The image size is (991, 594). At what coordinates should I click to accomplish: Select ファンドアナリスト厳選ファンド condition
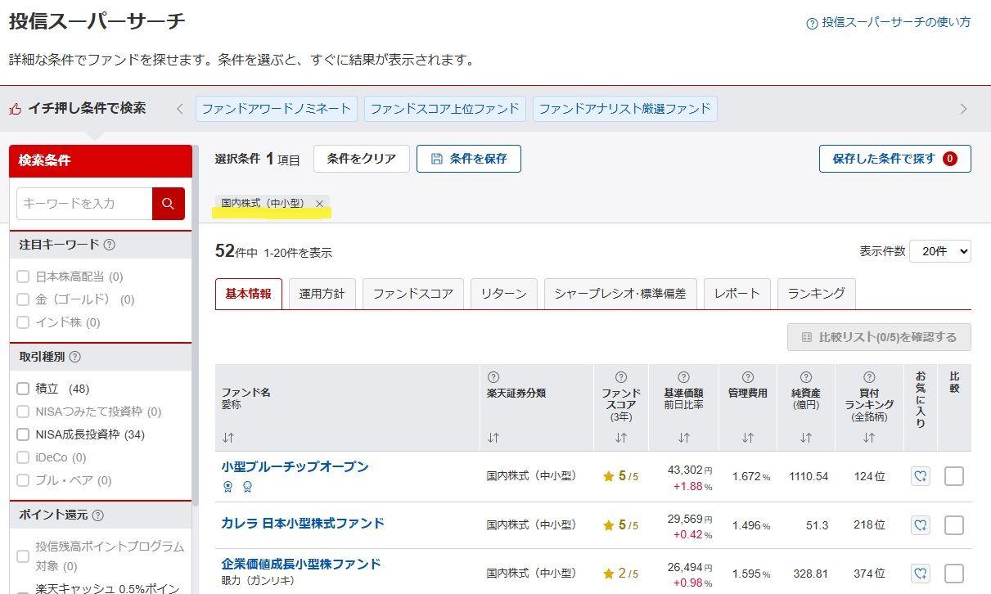(x=625, y=109)
